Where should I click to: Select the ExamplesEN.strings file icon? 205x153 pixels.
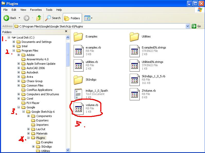coord(135,51)
